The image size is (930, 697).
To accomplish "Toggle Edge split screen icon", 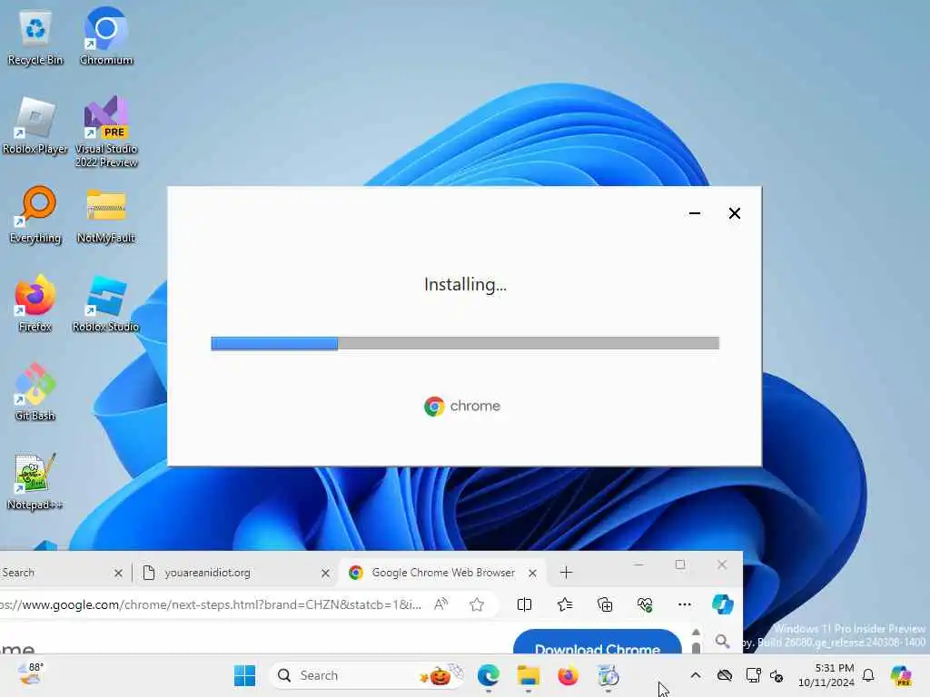I will point(524,604).
